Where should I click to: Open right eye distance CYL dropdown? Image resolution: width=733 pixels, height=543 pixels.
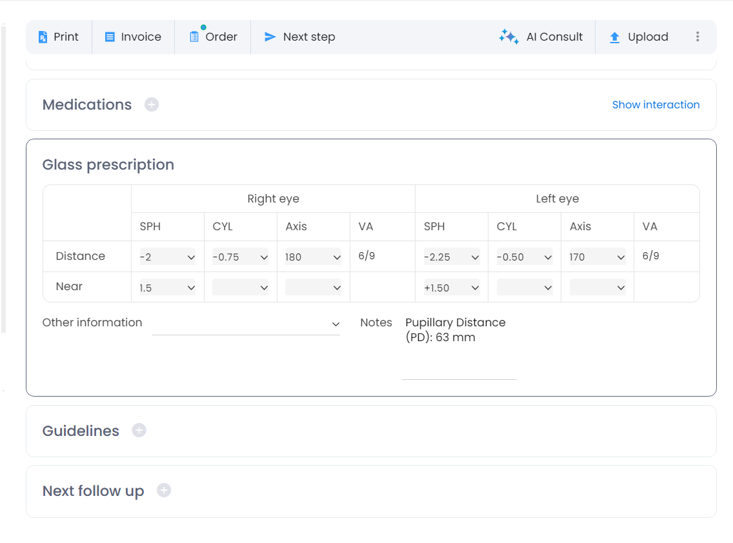(240, 257)
